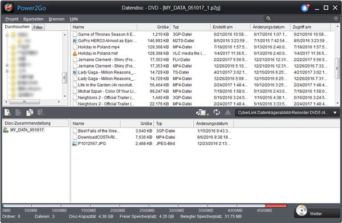This screenshot has height=223, width=342.
Task: Click the search magnifier icon
Action: (268, 19)
